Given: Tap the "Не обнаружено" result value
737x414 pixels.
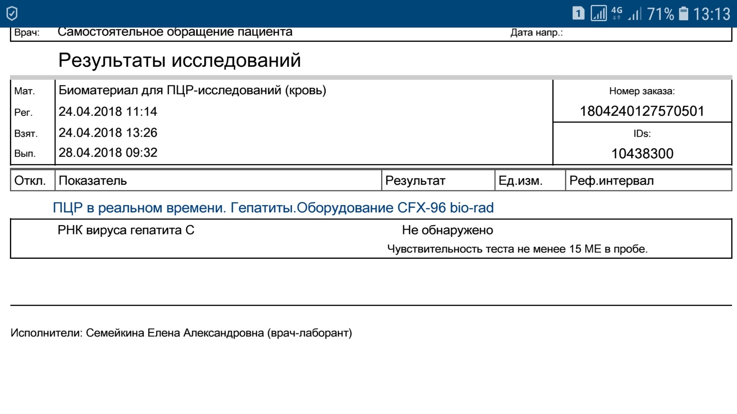Looking at the screenshot, I should click(x=447, y=230).
